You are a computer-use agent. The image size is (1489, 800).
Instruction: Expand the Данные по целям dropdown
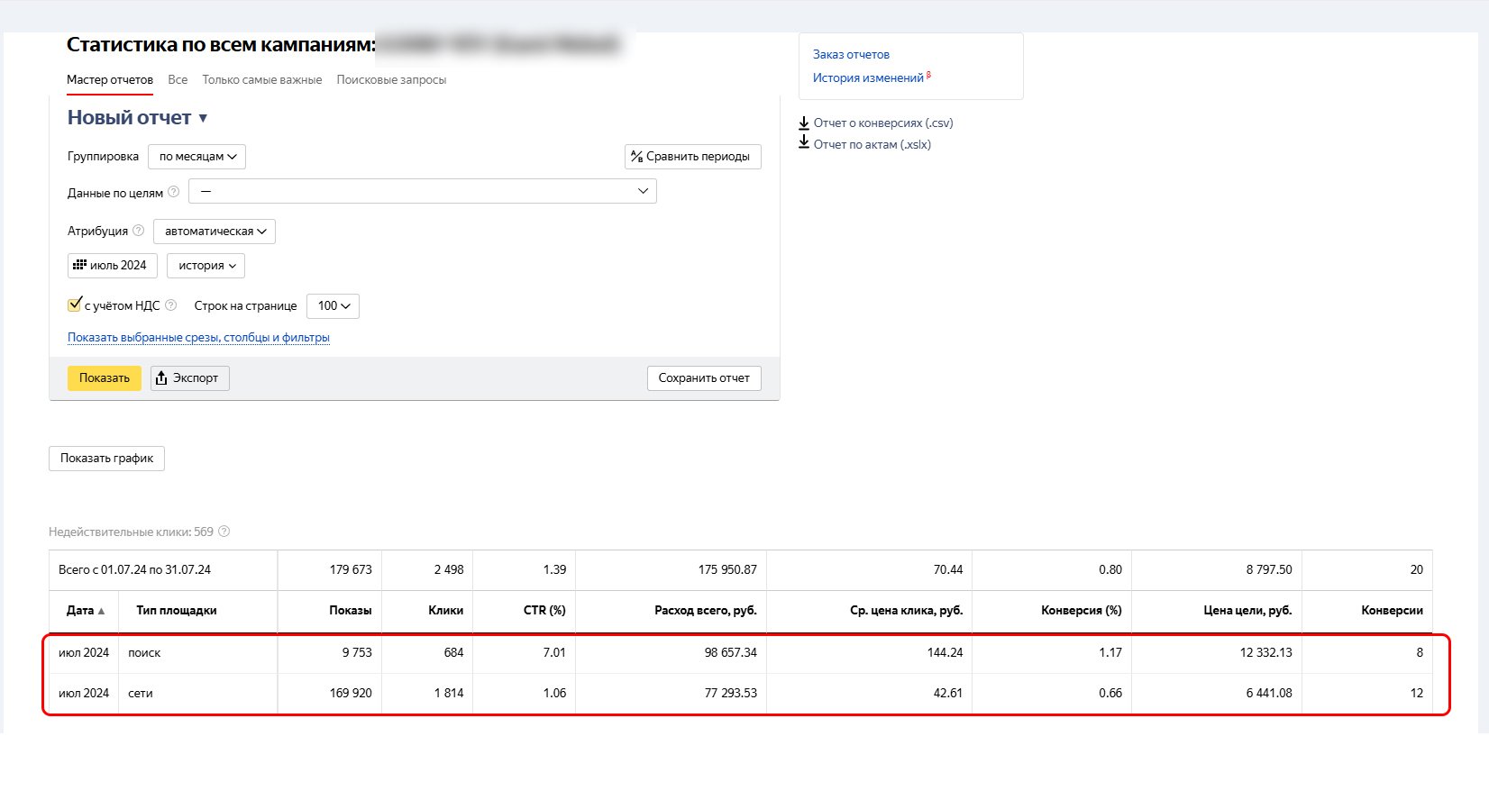click(x=422, y=191)
